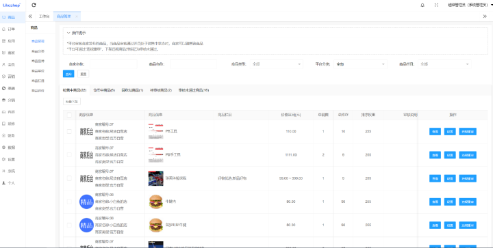
Task: Open the administrator account dropdown
Action: pos(470,5)
